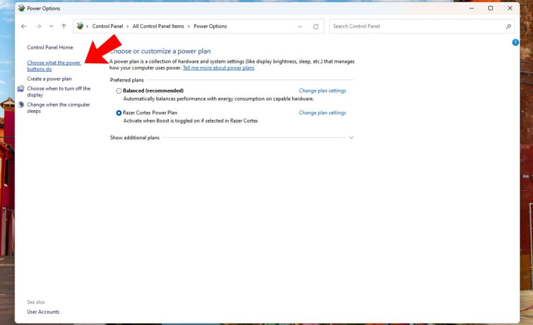Viewport: 533px width, 325px height.
Task: Click Control Panel in the breadcrumb
Action: click(x=107, y=26)
